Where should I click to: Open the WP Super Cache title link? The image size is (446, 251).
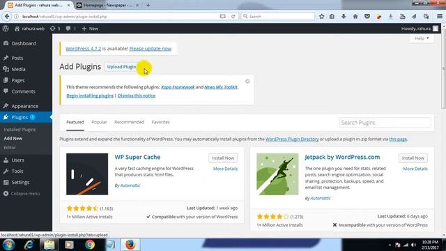click(137, 157)
